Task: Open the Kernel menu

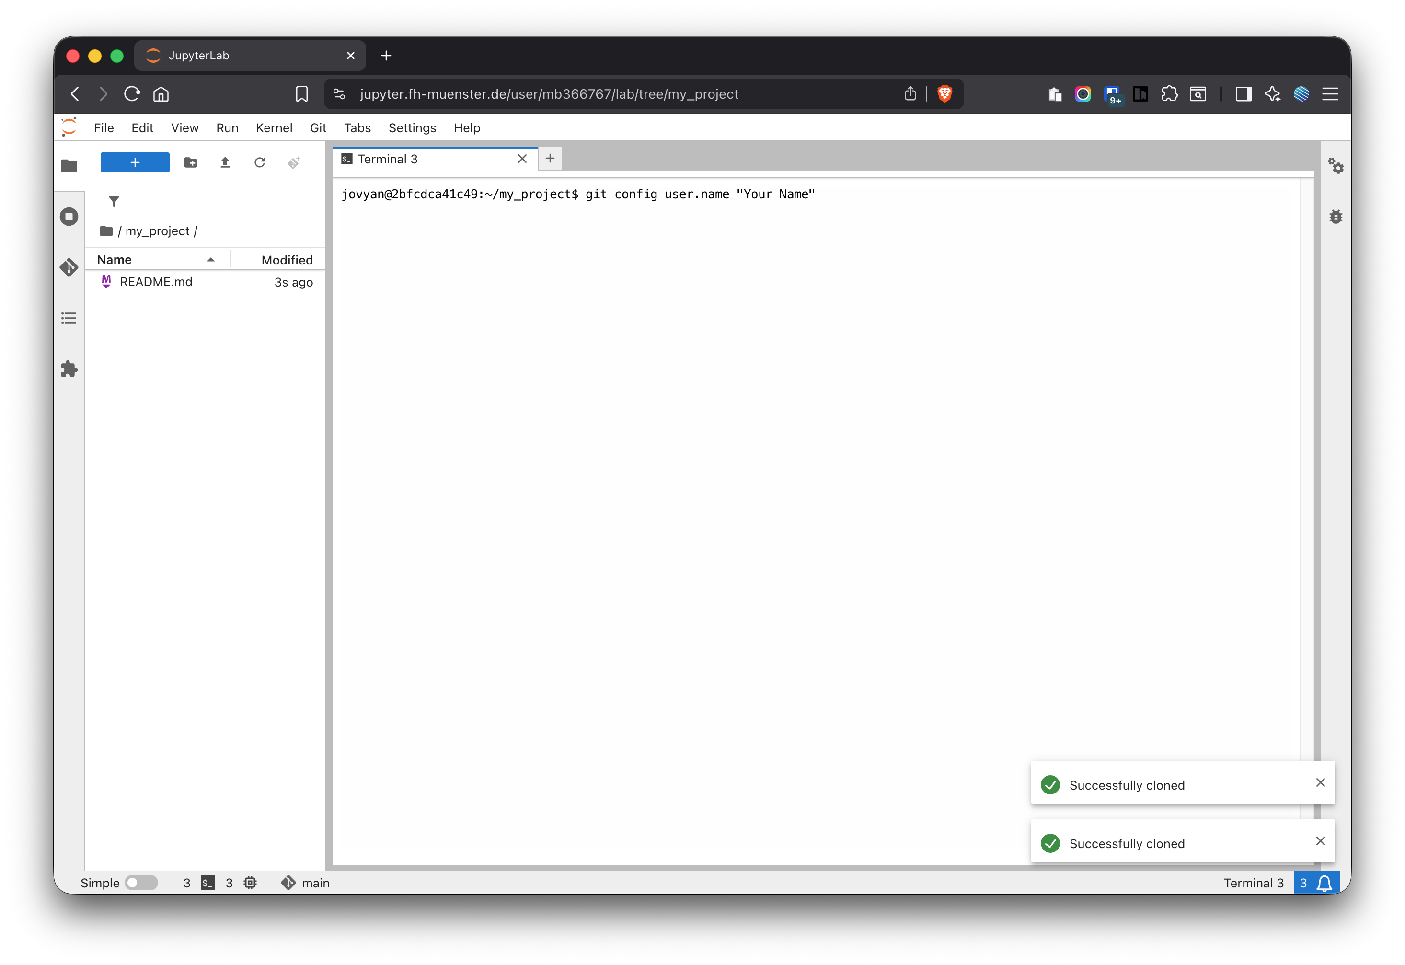Action: pyautogui.click(x=274, y=128)
